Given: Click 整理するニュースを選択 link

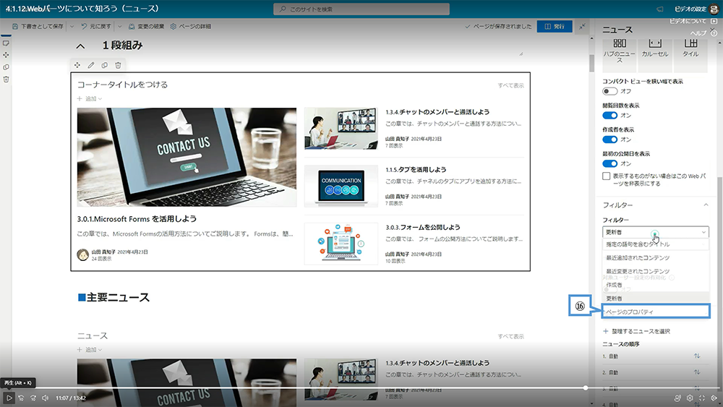Looking at the screenshot, I should click(x=636, y=331).
